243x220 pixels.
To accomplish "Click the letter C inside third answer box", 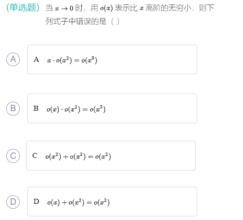I will [35, 156].
